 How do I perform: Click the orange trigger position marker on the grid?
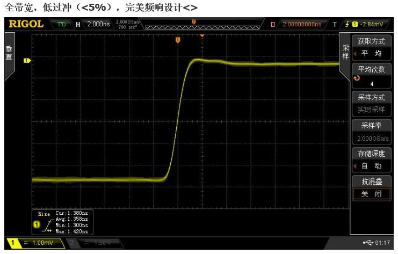click(178, 39)
